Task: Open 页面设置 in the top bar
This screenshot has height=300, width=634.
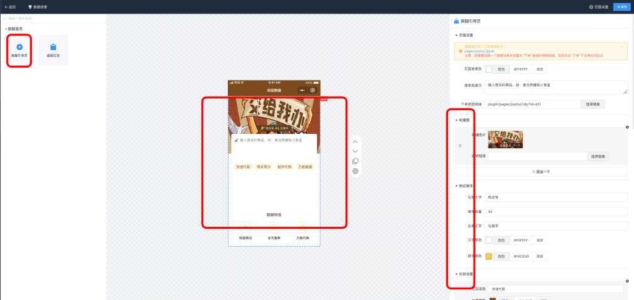Action: tap(598, 7)
